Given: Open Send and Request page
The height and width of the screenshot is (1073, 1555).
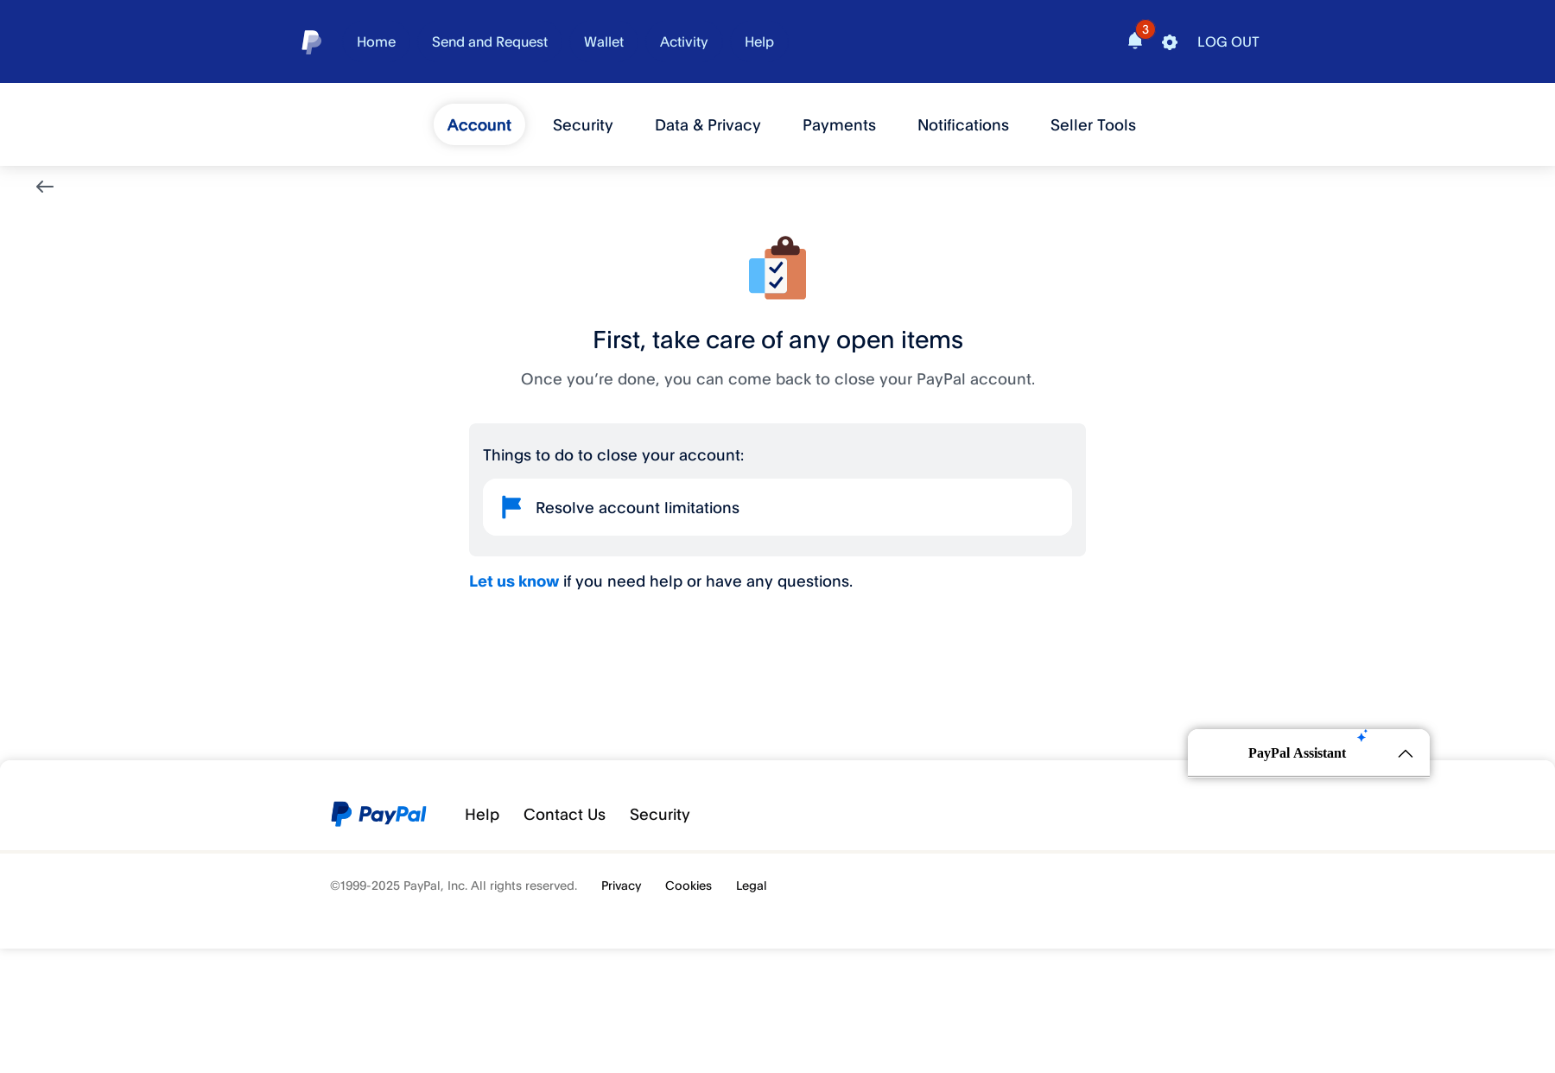Looking at the screenshot, I should pyautogui.click(x=490, y=41).
